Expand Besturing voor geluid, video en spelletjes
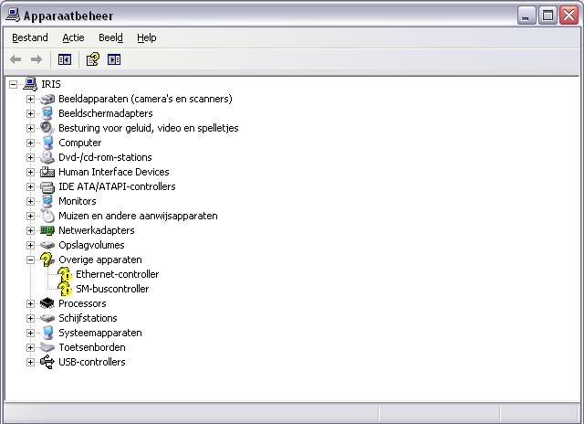 [x=30, y=128]
